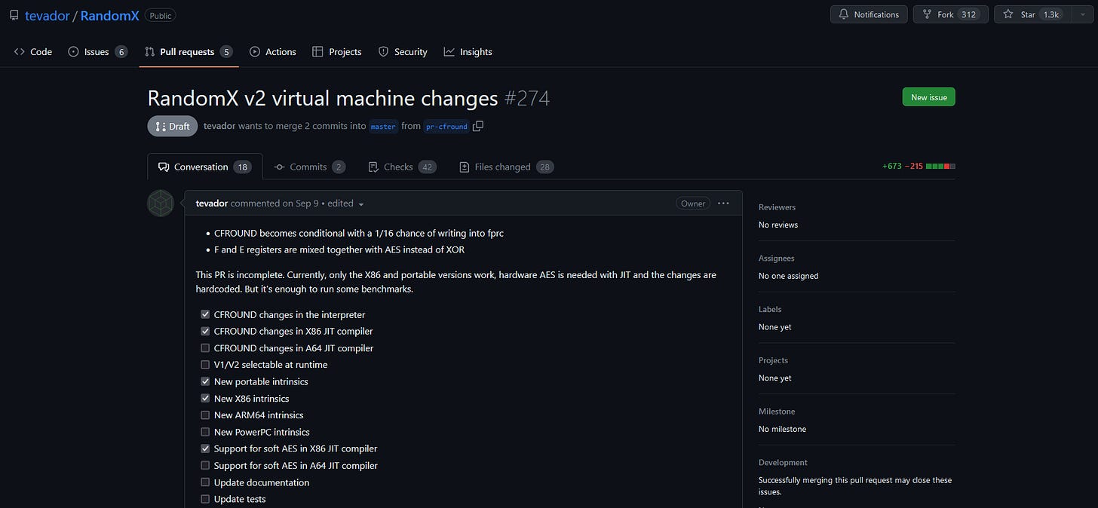The image size is (1098, 508).
Task: Click the 'No one assigned' text
Action: click(x=788, y=276)
